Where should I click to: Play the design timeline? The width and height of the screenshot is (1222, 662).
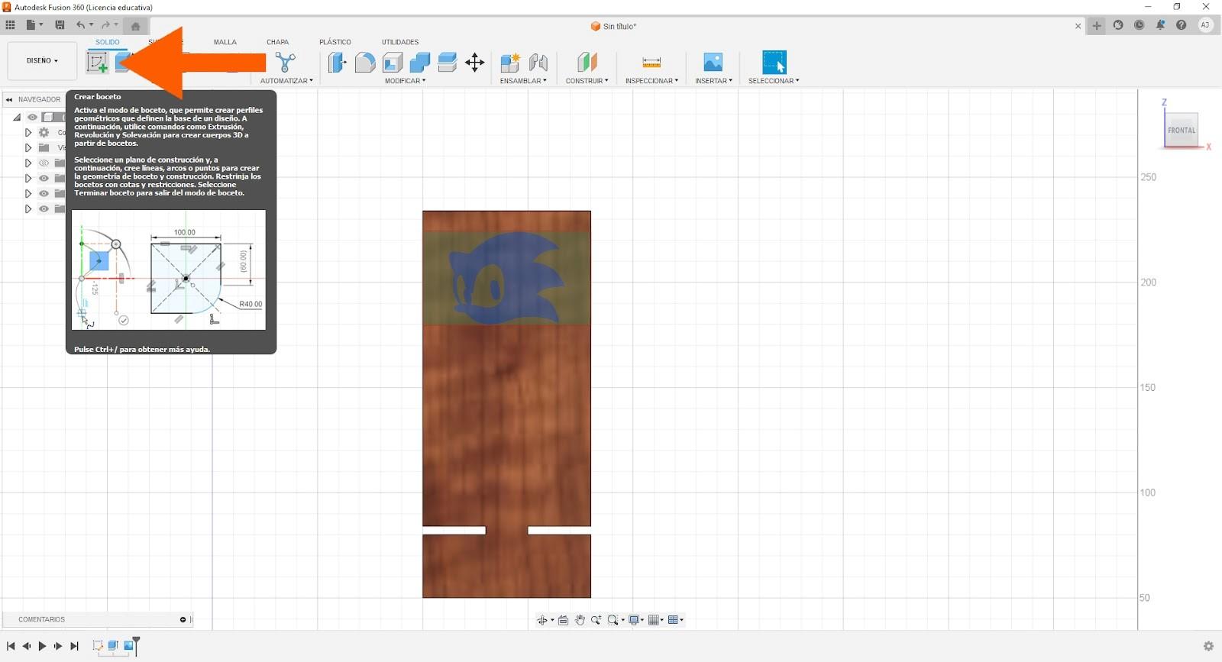tap(42, 646)
